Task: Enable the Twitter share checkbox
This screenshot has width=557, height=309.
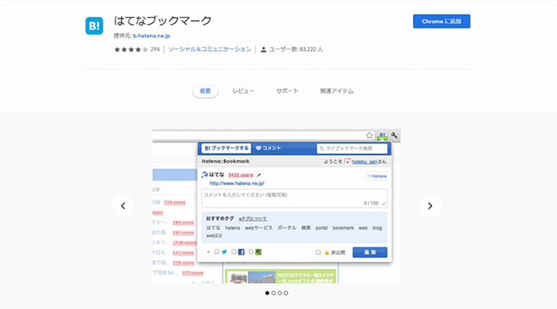Action: (217, 252)
